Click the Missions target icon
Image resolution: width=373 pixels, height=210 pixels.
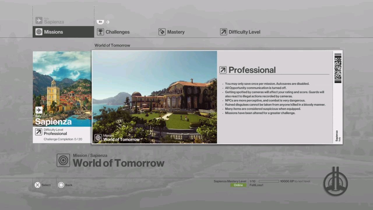pos(39,32)
